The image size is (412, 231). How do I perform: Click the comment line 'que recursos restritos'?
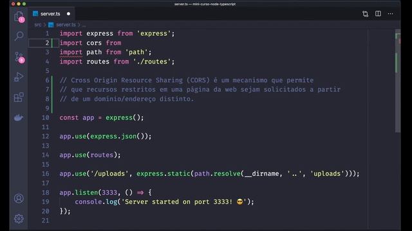pos(200,90)
